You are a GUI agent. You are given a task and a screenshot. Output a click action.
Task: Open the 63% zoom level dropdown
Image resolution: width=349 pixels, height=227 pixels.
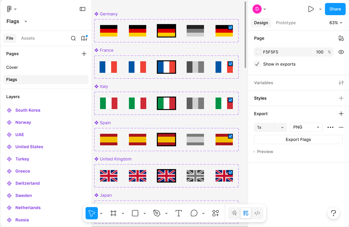[336, 23]
